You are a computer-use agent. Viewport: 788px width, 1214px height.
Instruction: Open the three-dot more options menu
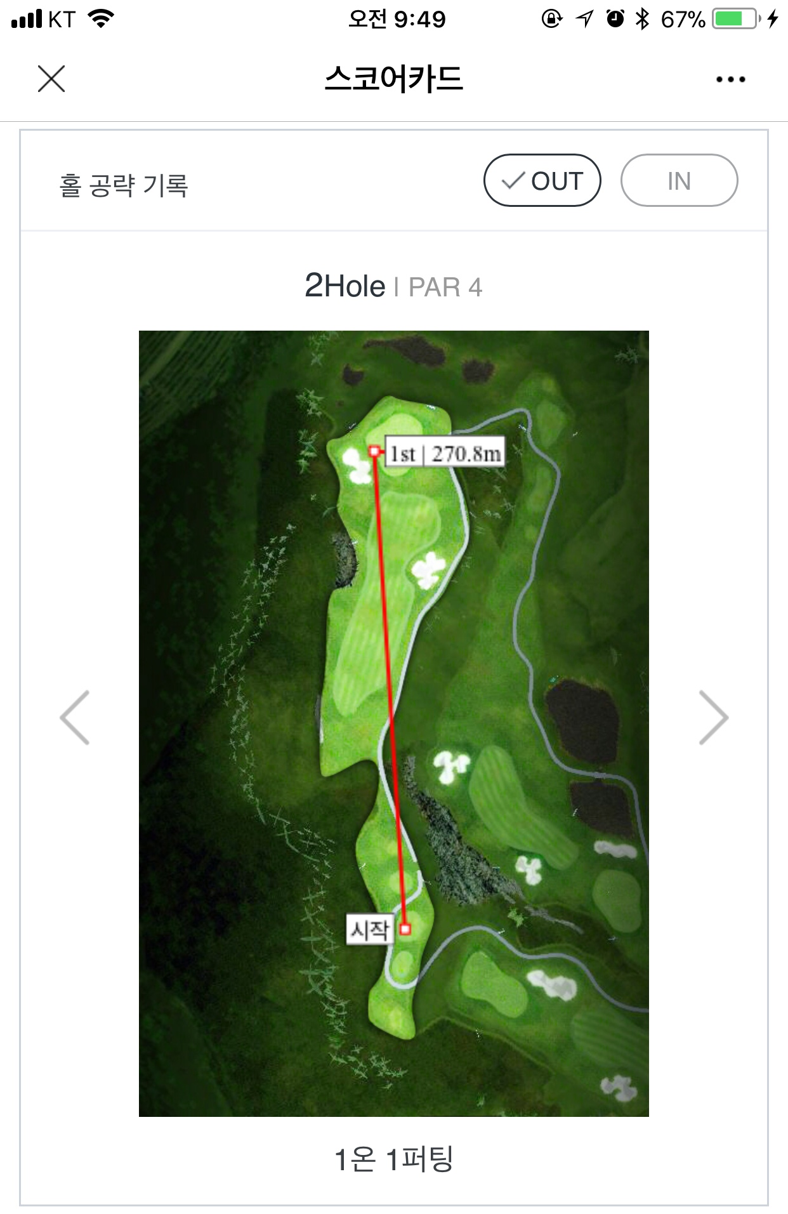730,79
